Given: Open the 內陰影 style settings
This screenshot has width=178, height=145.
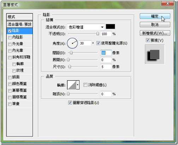Looking at the screenshot, I should [18, 37].
